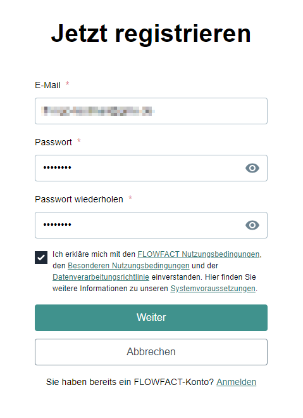This screenshot has height=418, width=303.
Task: Reveal the repeated password with eye icon
Action: (x=252, y=225)
